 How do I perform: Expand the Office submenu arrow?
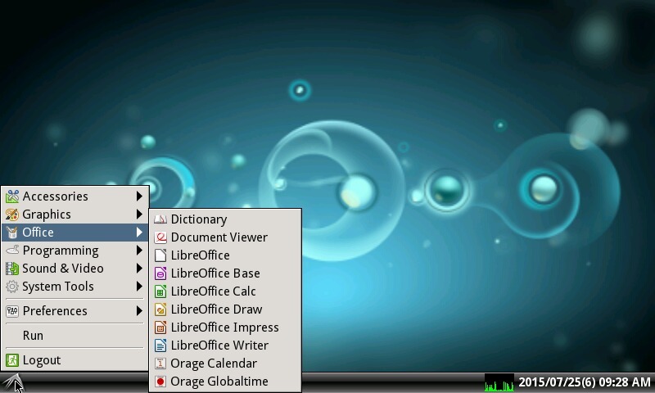click(x=139, y=233)
